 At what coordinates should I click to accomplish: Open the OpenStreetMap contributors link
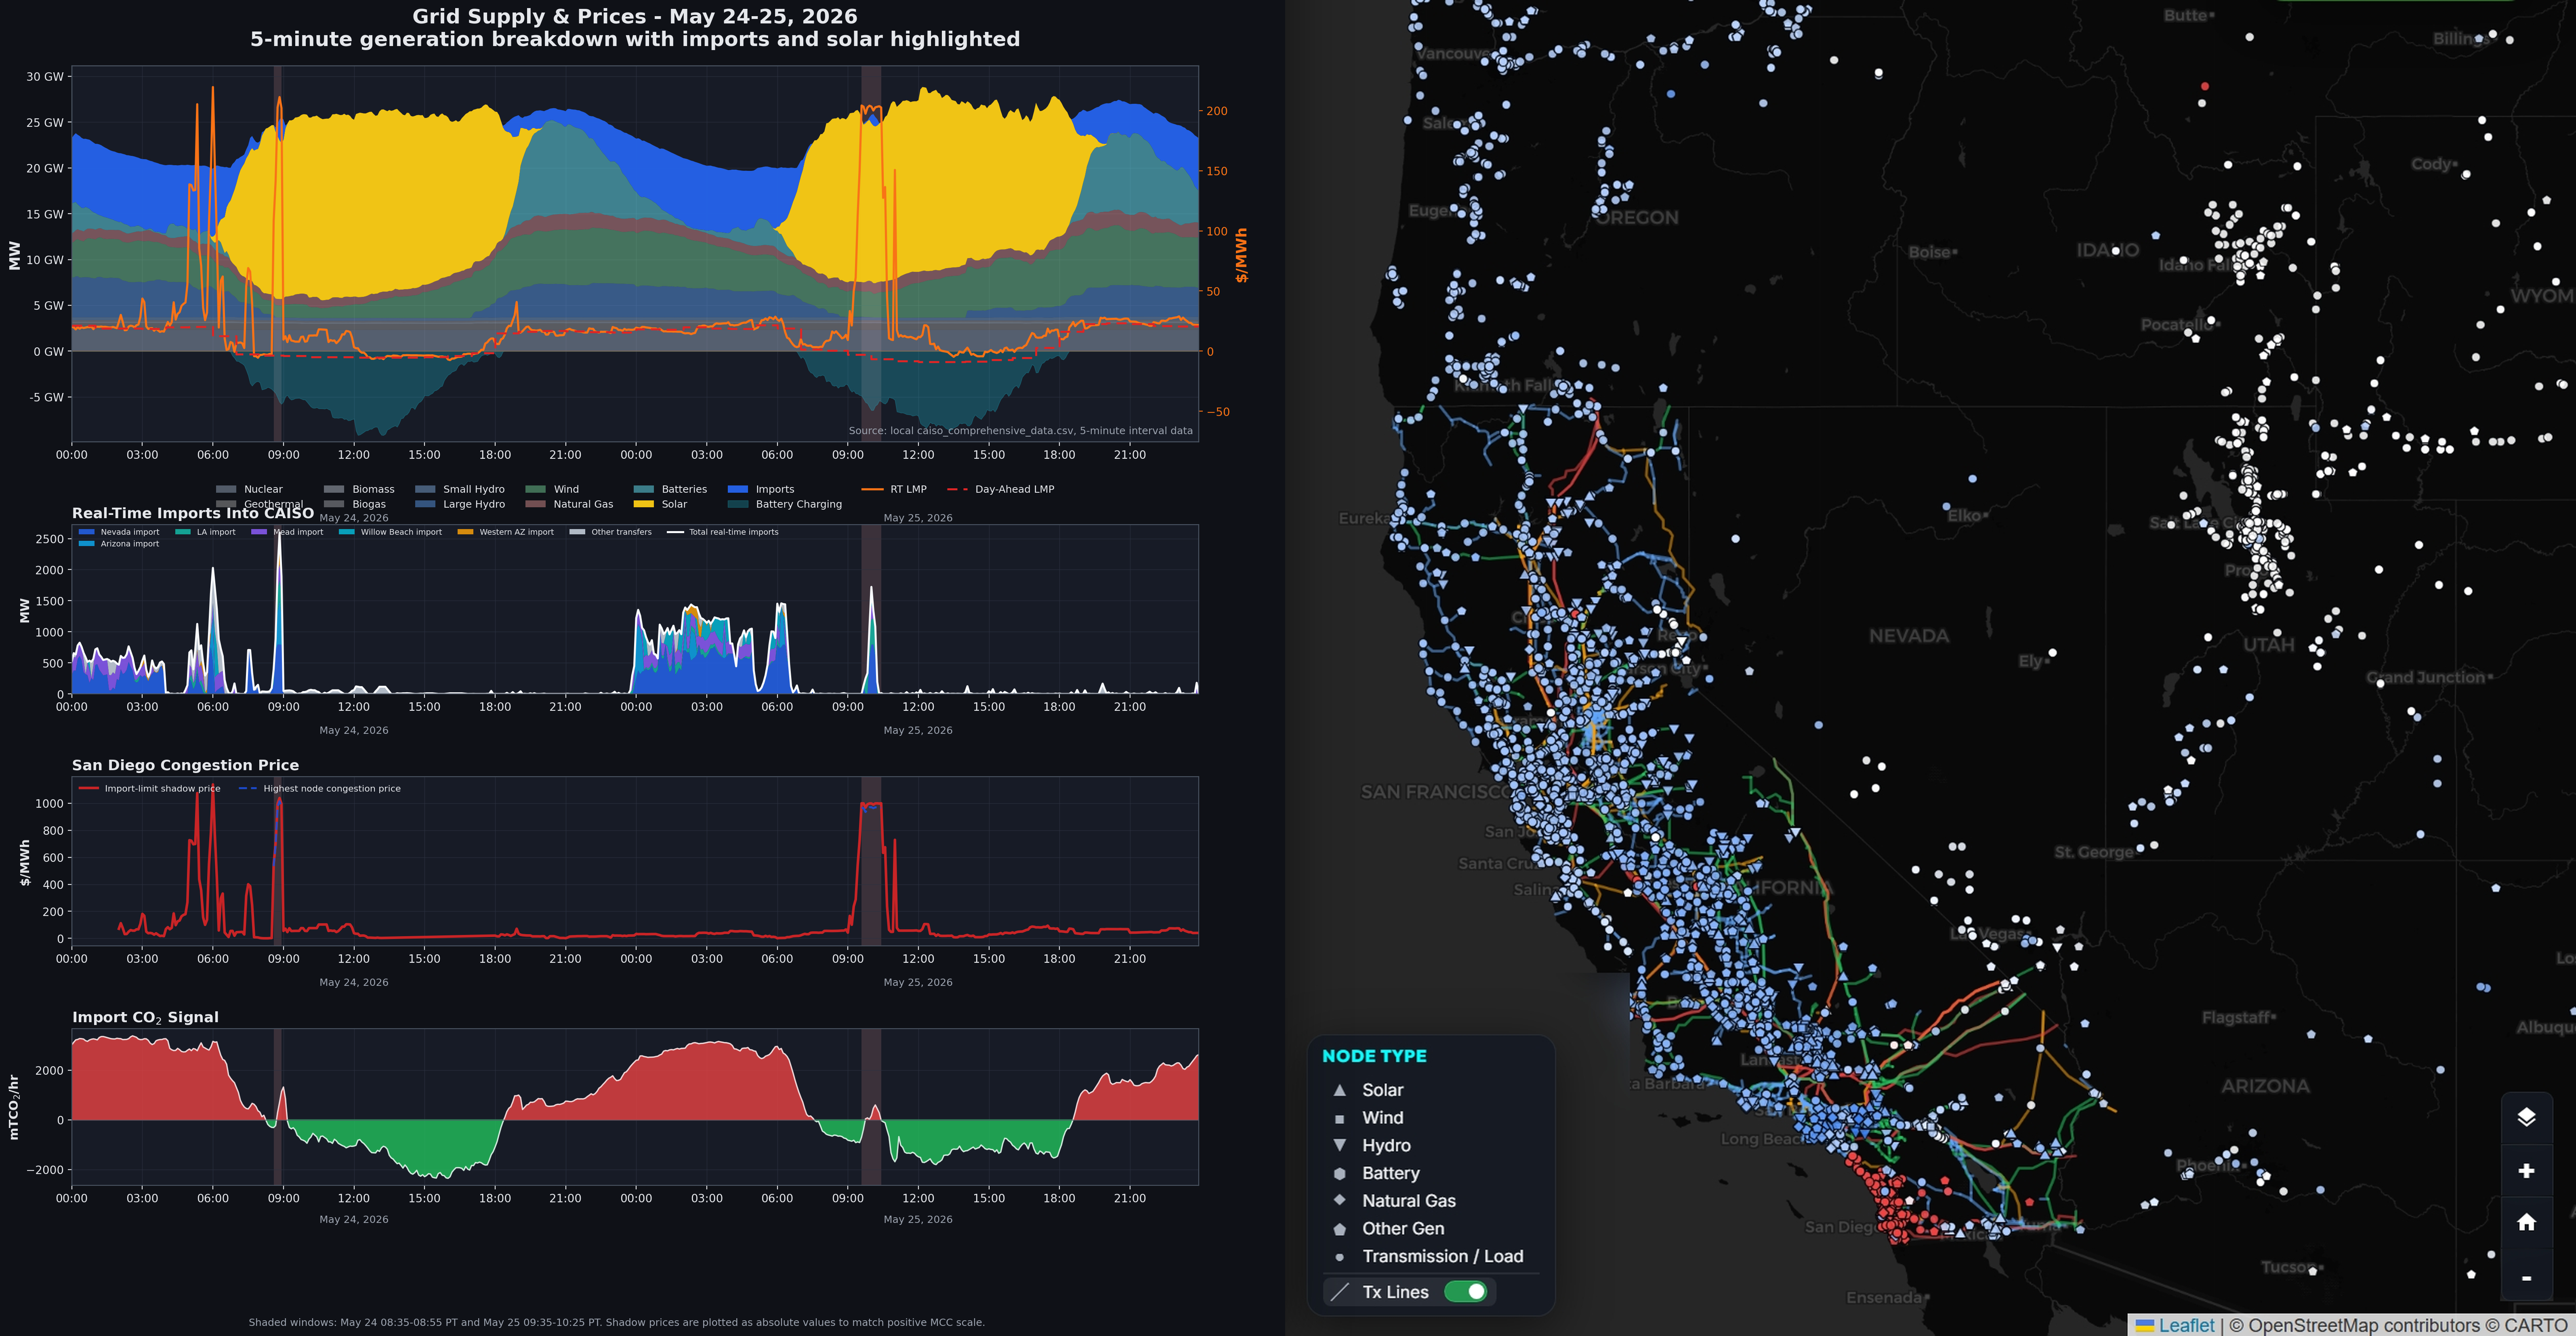tap(2364, 1325)
